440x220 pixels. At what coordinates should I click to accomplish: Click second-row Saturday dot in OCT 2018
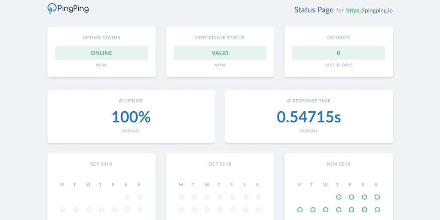point(246,210)
